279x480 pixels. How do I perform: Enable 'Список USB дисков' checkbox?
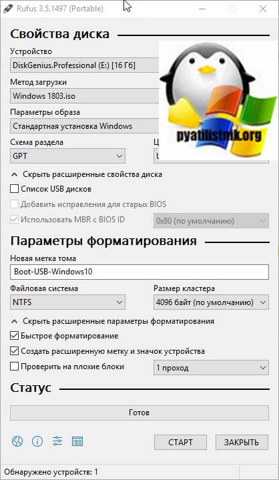(15, 189)
